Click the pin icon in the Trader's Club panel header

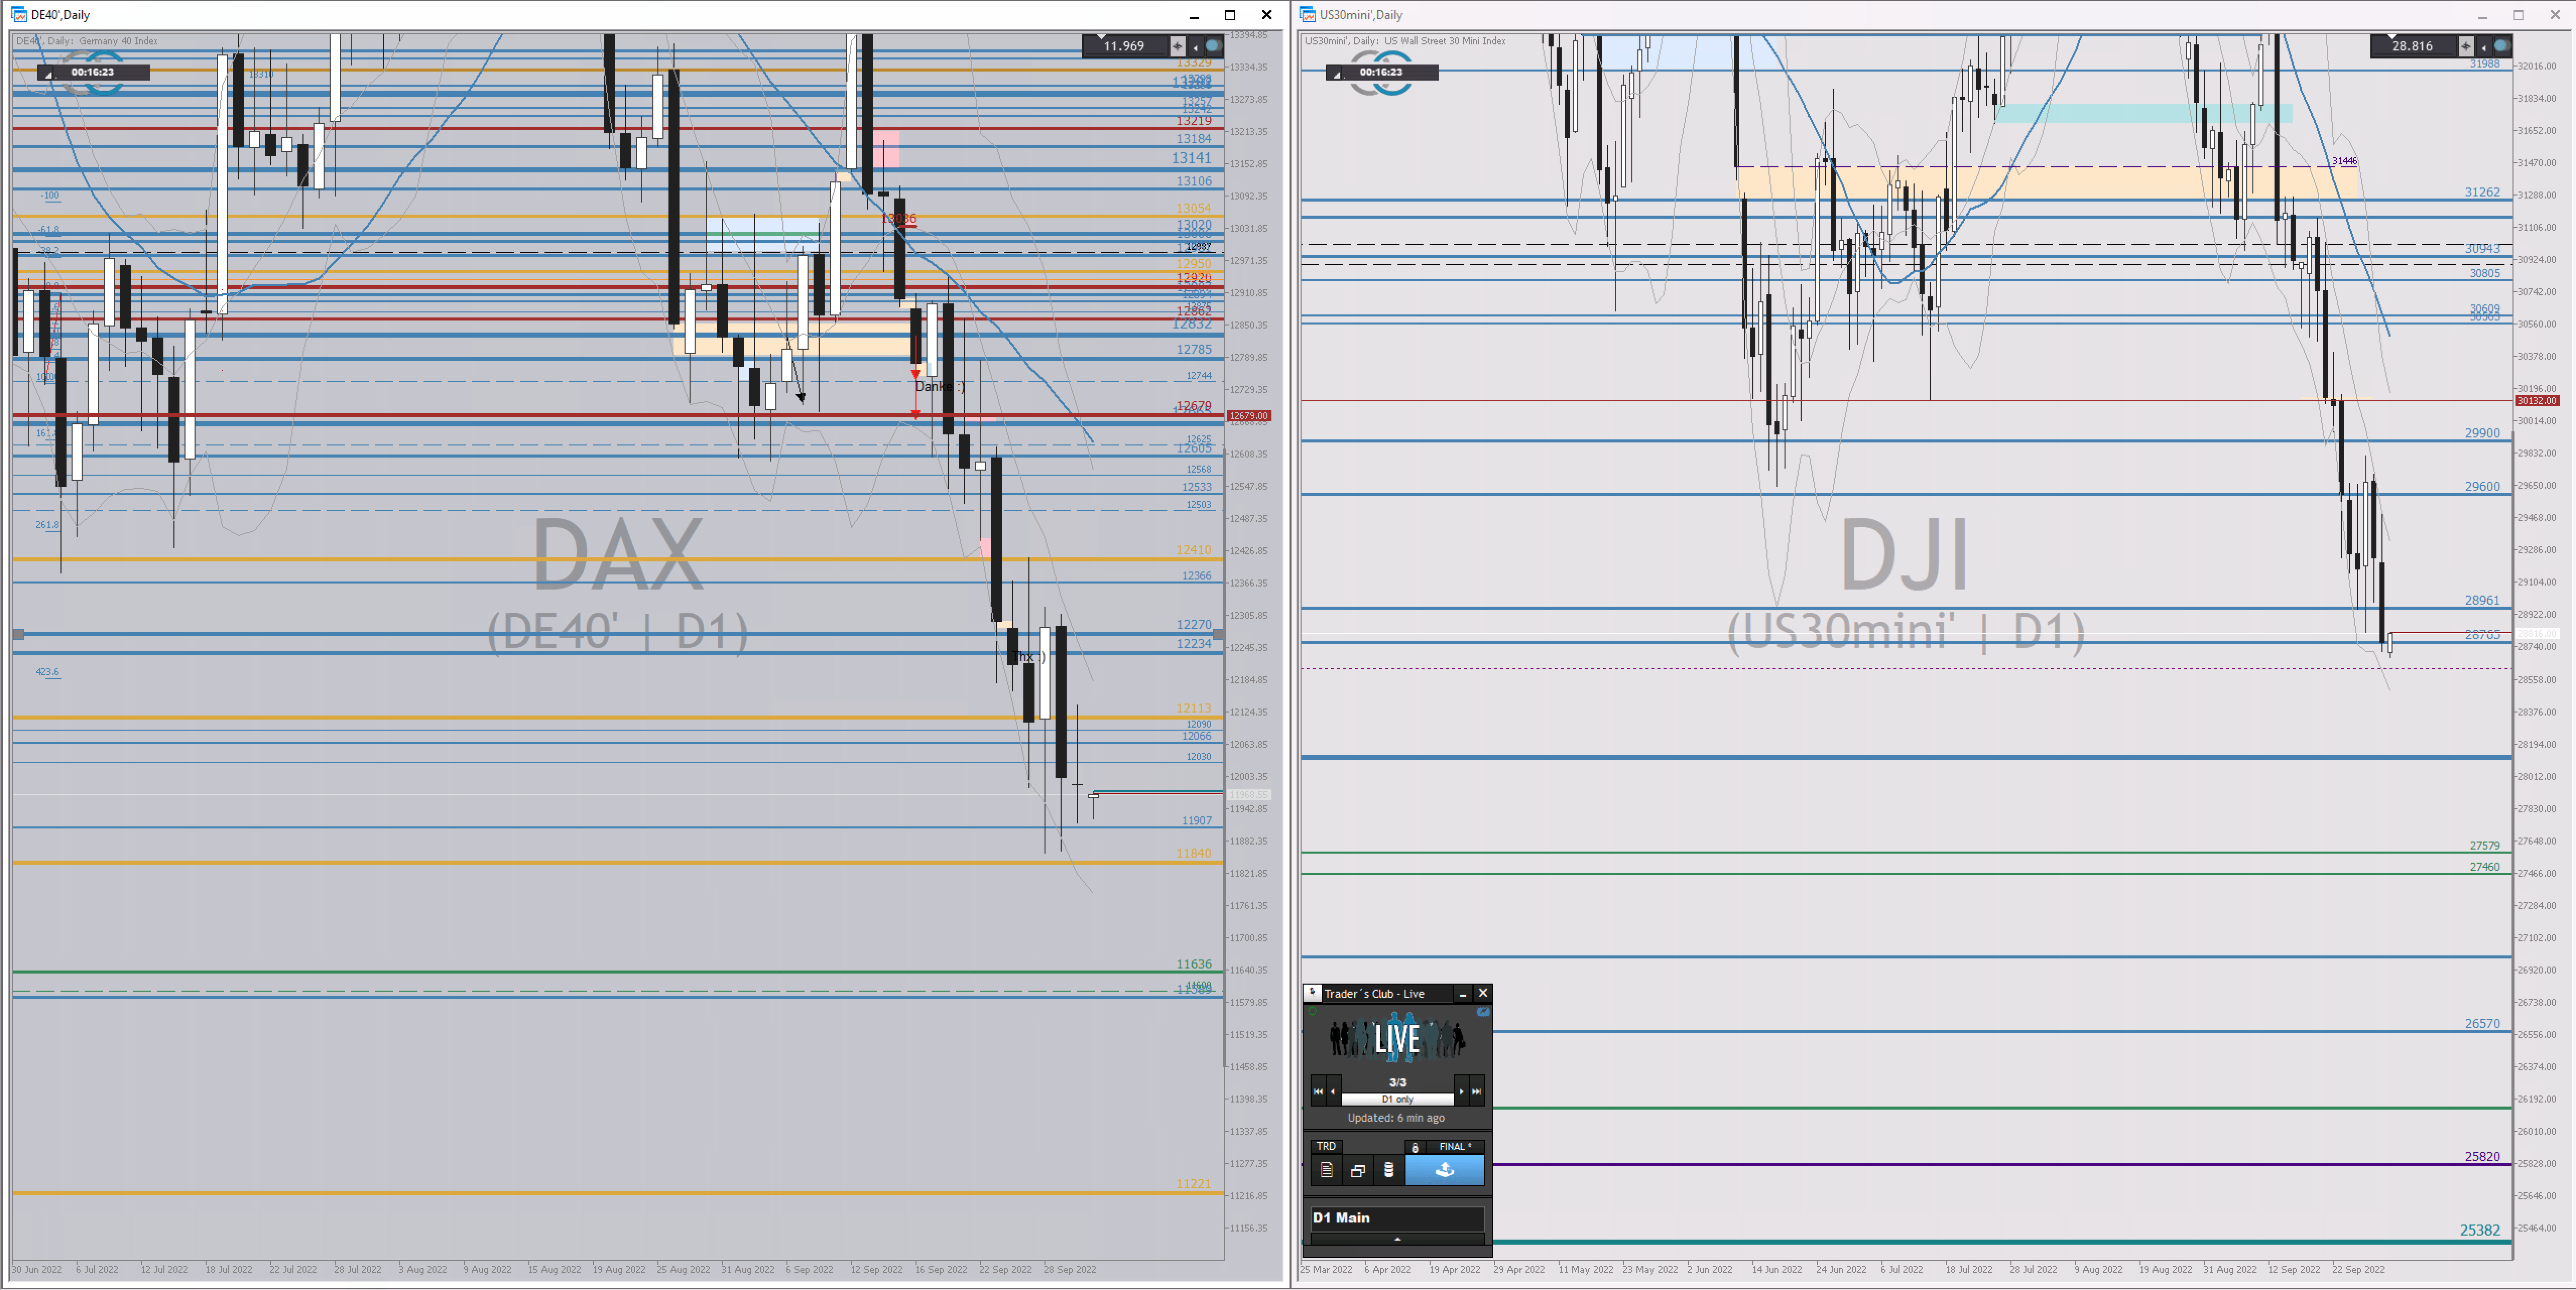[1313, 993]
